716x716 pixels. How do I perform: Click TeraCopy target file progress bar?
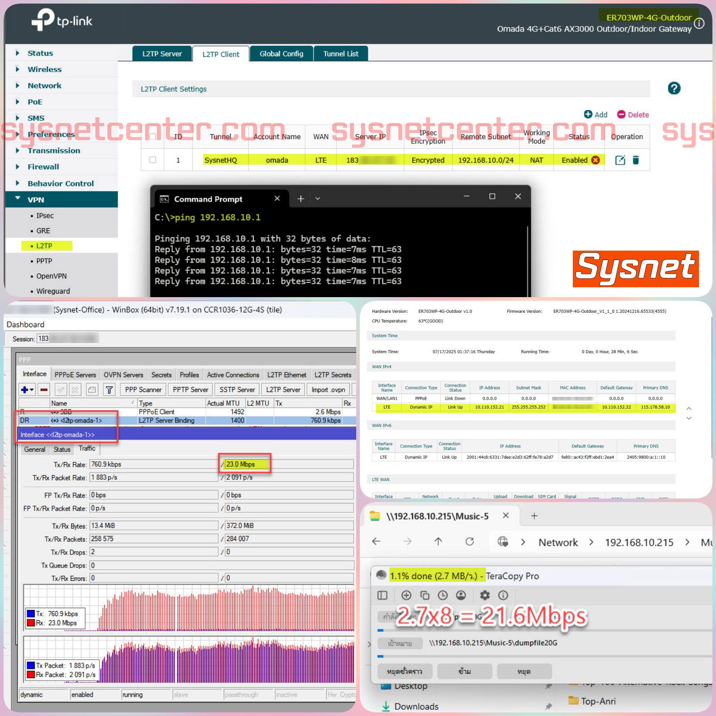tap(544, 656)
